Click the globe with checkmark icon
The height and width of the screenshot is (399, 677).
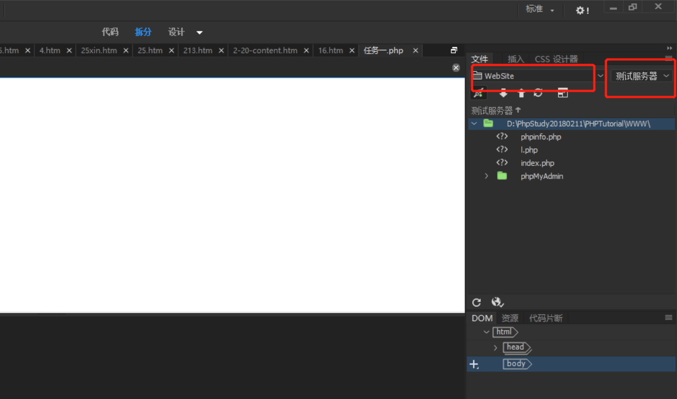(497, 302)
